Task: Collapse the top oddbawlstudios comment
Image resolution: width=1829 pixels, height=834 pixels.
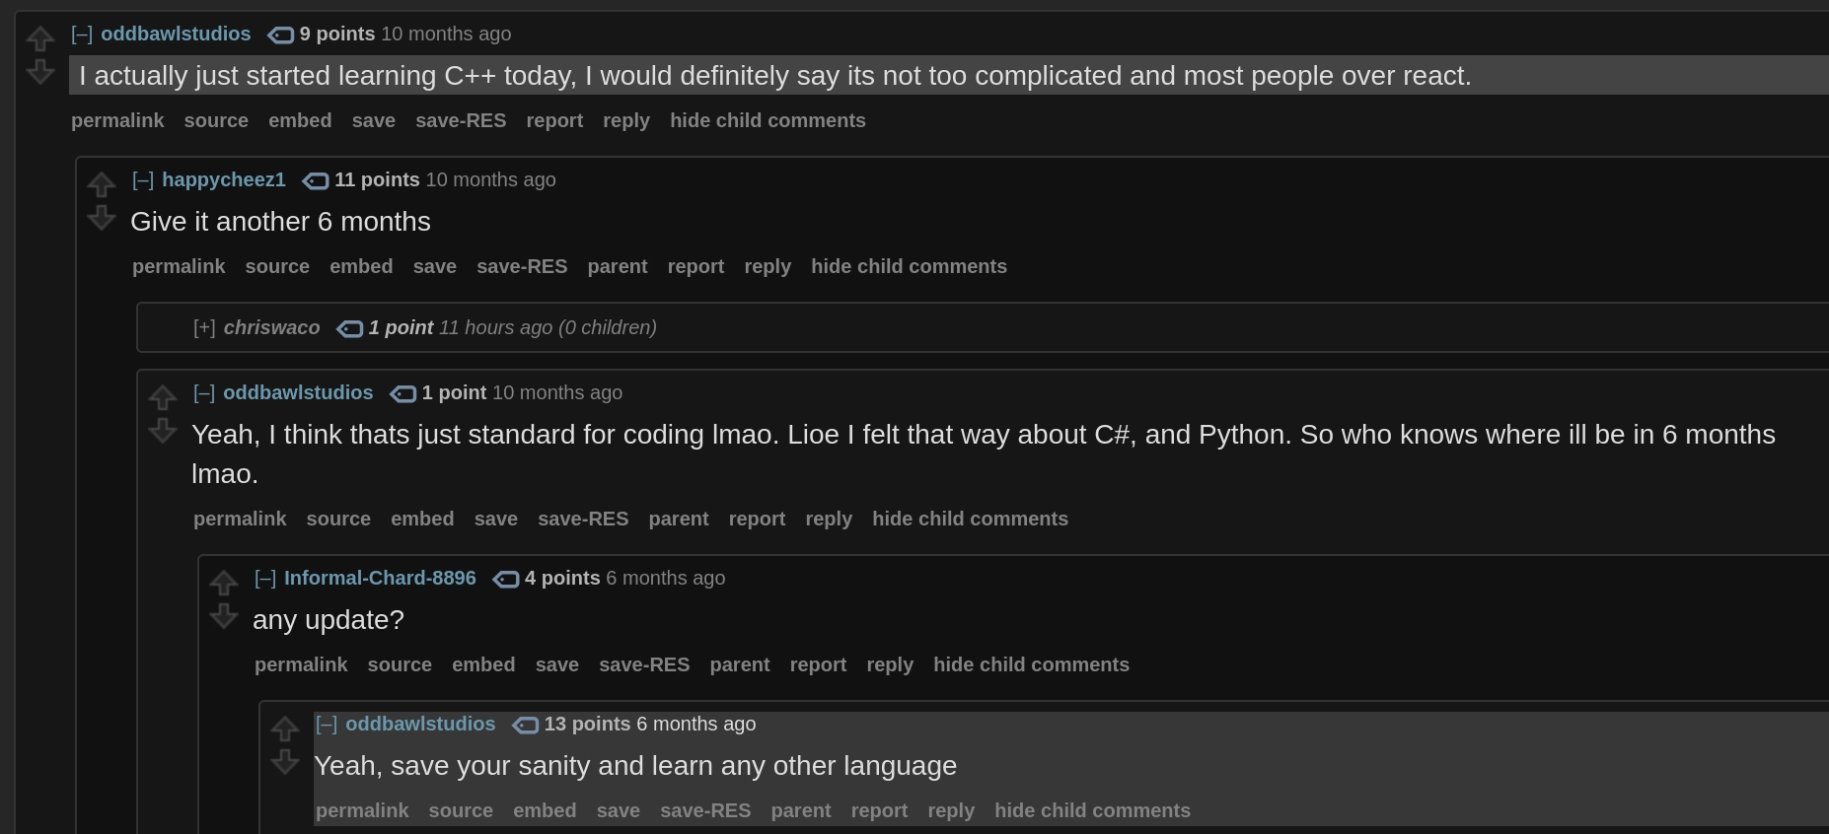Action: (82, 33)
